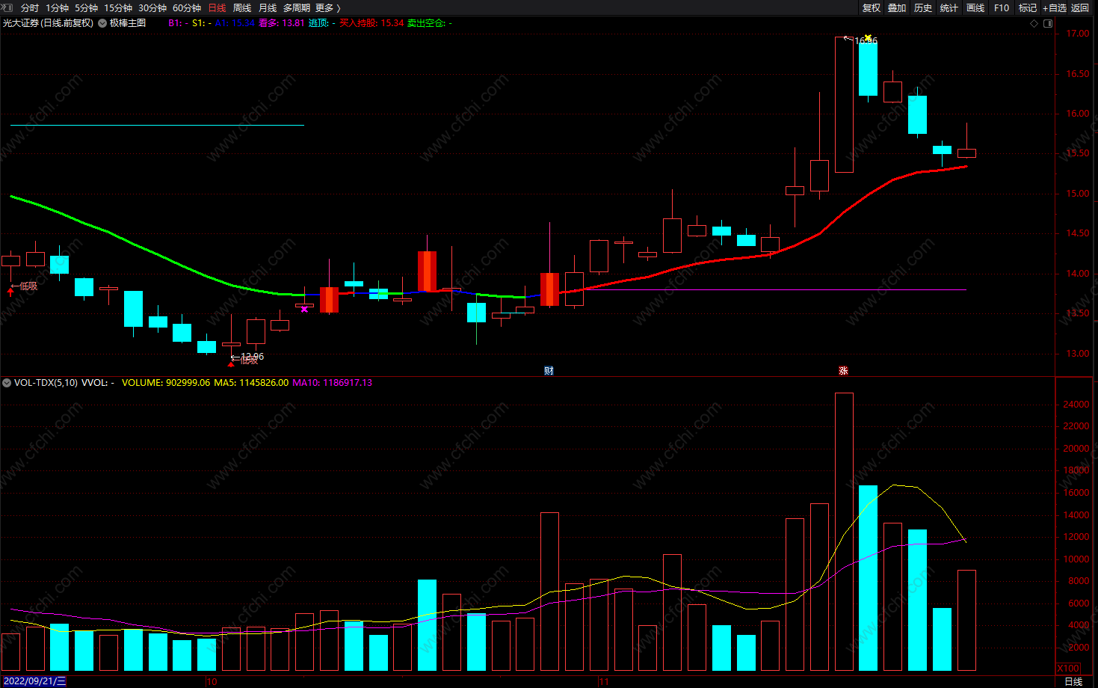The image size is (1098, 688).
Task: Click the 买入持股: 15.34 indicator value
Action: [371, 23]
